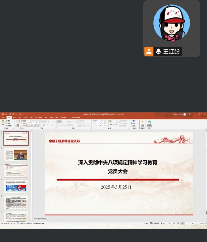Click the New Slide icon
The width and height of the screenshot is (207, 242).
pos(18,122)
